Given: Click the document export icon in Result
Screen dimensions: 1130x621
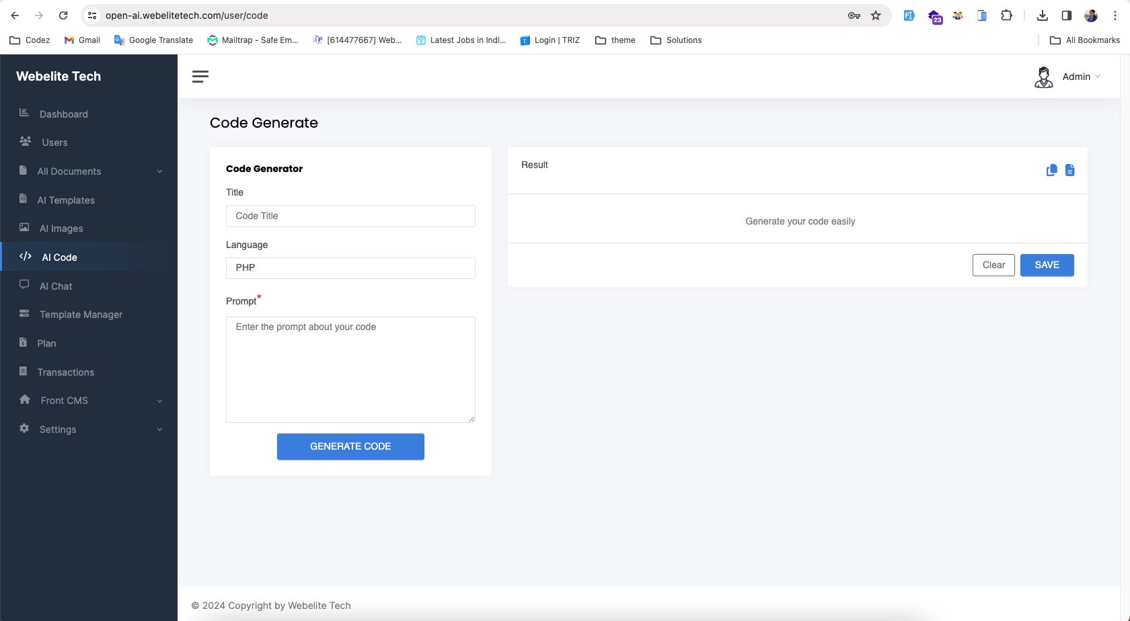Looking at the screenshot, I should click(x=1069, y=170).
